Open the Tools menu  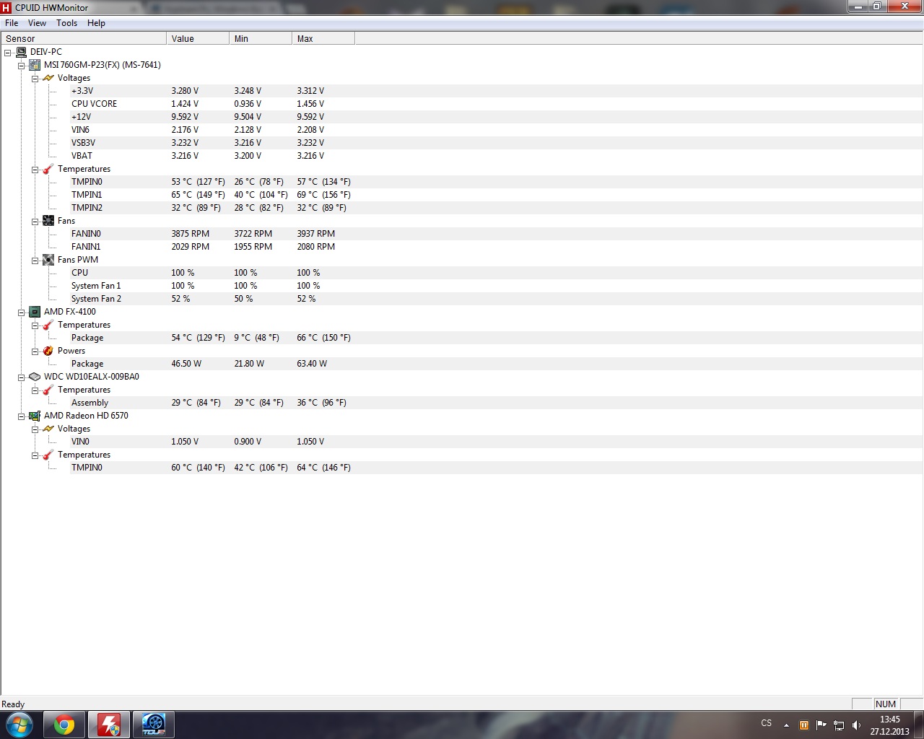tap(67, 23)
